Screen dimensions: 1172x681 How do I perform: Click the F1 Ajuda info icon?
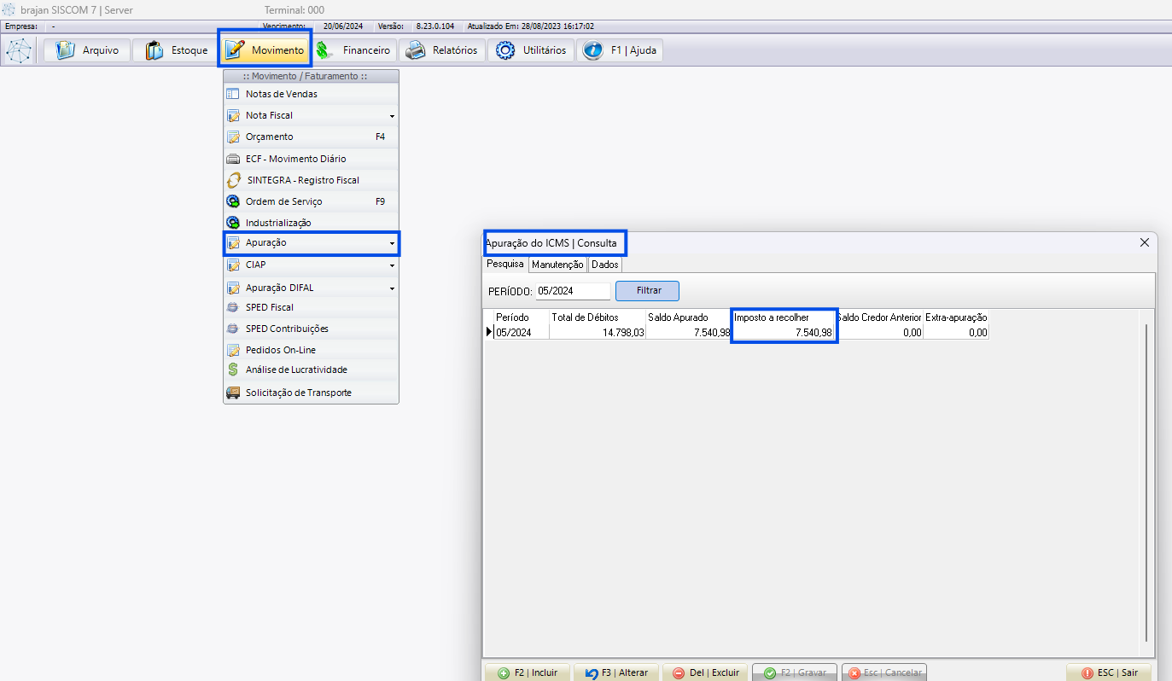tap(592, 50)
